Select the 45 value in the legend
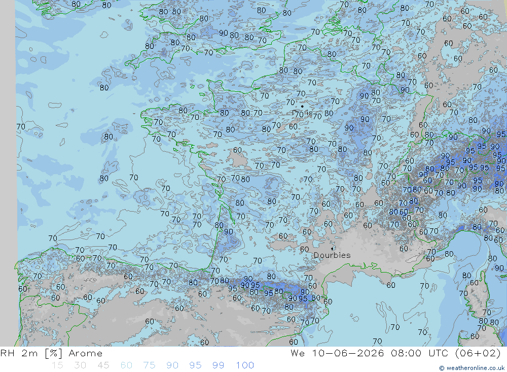The width and height of the screenshot is (507, 372). tap(103, 365)
